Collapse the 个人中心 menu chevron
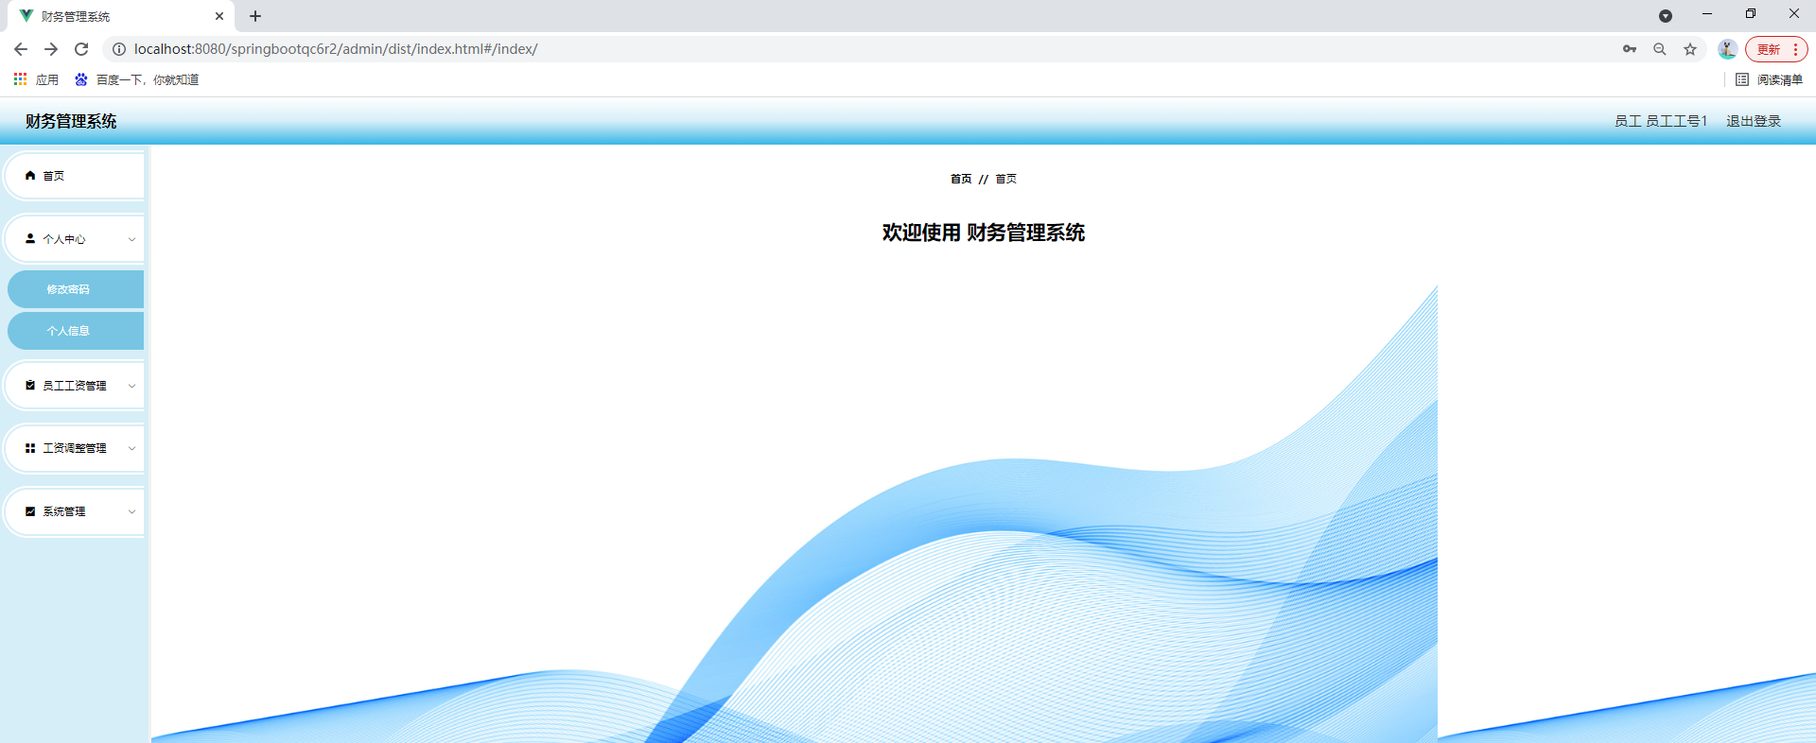Image resolution: width=1816 pixels, height=743 pixels. point(131,239)
